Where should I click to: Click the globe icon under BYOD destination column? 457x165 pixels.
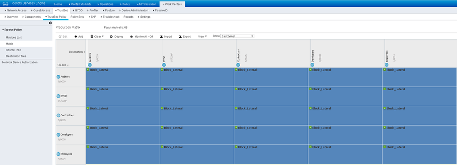click(x=164, y=65)
